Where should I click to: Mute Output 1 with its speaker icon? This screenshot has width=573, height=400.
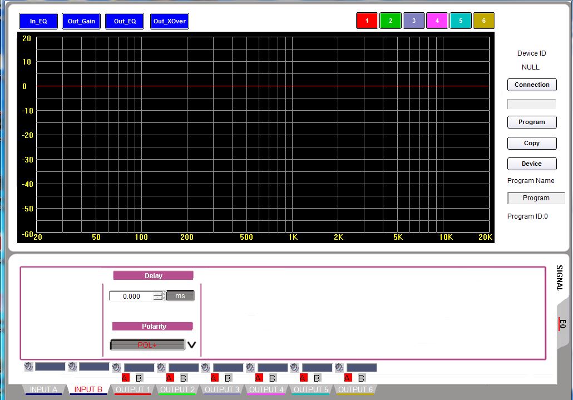coord(117,367)
